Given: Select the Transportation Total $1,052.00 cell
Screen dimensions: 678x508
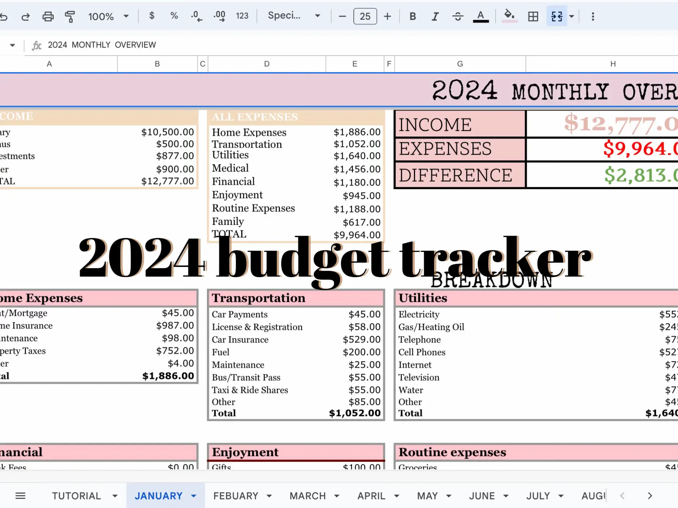Looking at the screenshot, I should pyautogui.click(x=355, y=413).
